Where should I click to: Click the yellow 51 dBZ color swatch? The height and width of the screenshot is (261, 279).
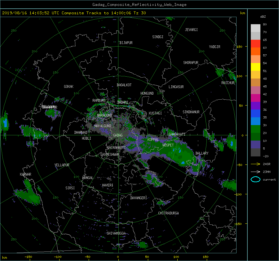[255, 67]
